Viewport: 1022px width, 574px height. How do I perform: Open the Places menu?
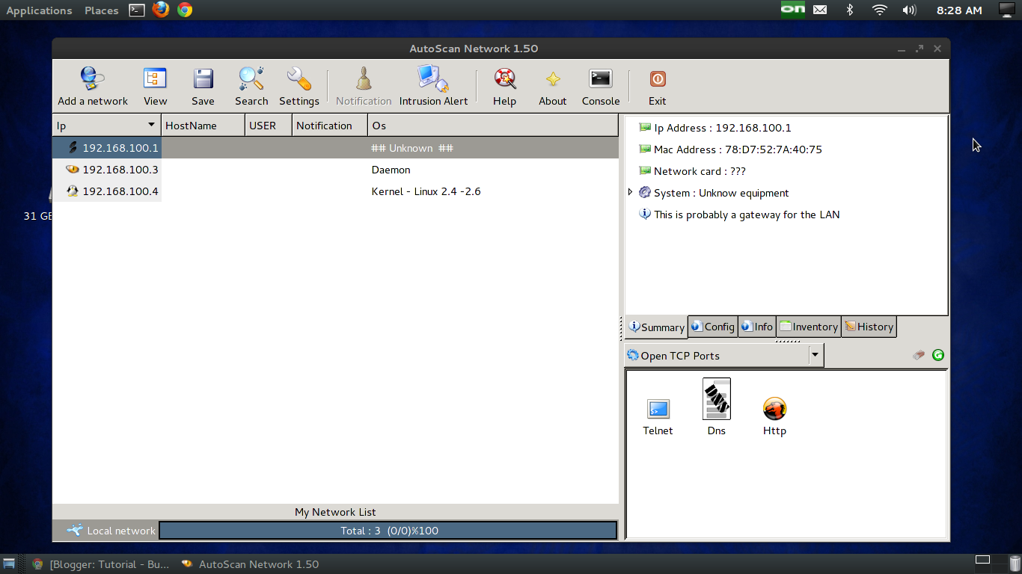coord(102,10)
